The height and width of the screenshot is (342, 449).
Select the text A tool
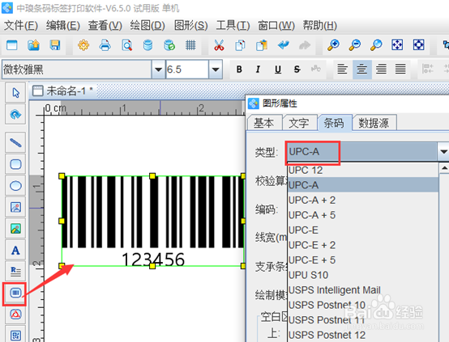pyautogui.click(x=15, y=251)
